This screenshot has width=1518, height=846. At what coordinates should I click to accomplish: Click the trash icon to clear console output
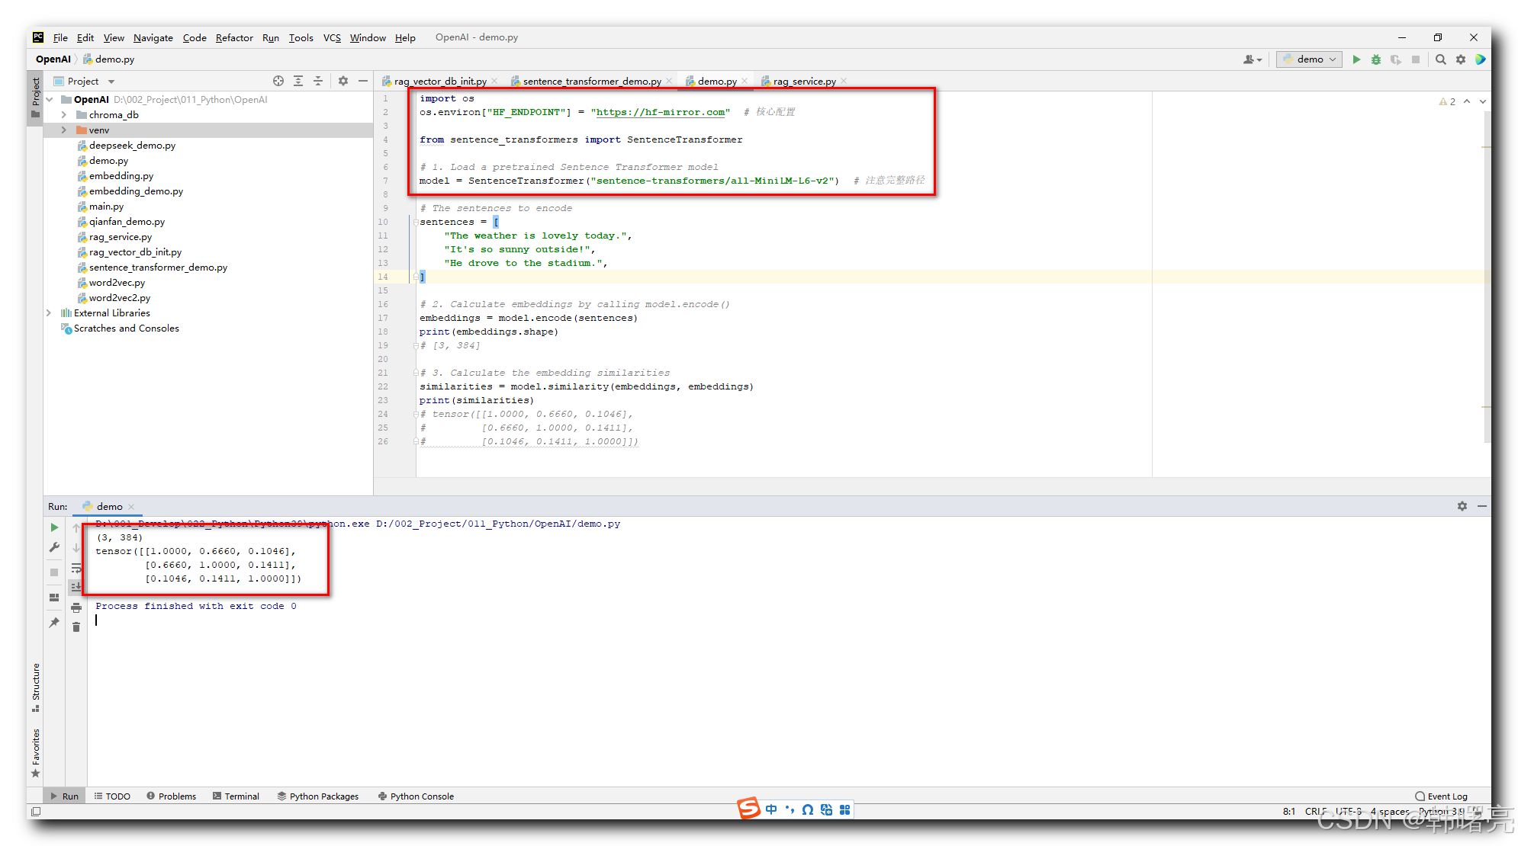(76, 627)
